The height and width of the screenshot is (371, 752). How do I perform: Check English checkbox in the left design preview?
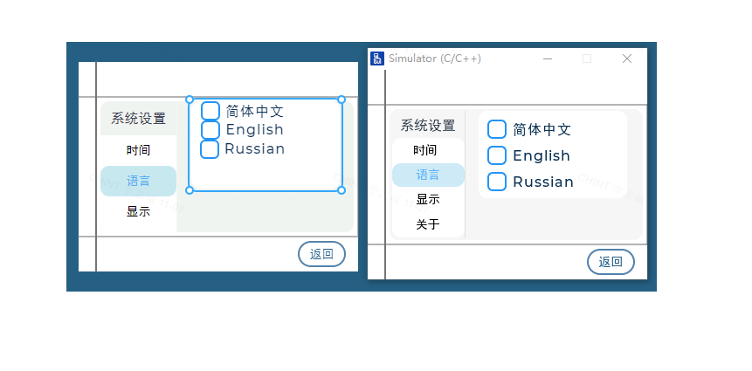210,130
